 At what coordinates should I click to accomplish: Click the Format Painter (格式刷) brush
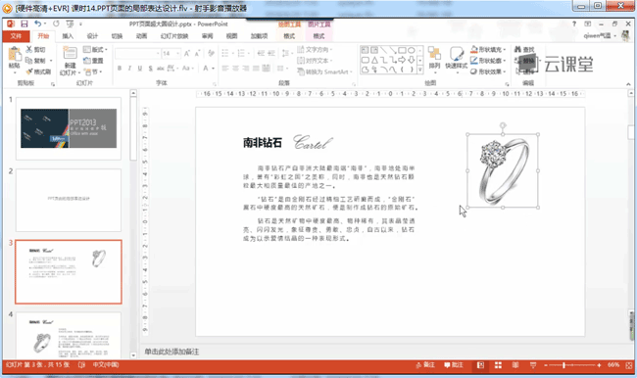click(x=28, y=71)
